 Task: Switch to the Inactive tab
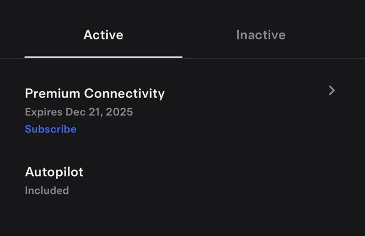261,35
